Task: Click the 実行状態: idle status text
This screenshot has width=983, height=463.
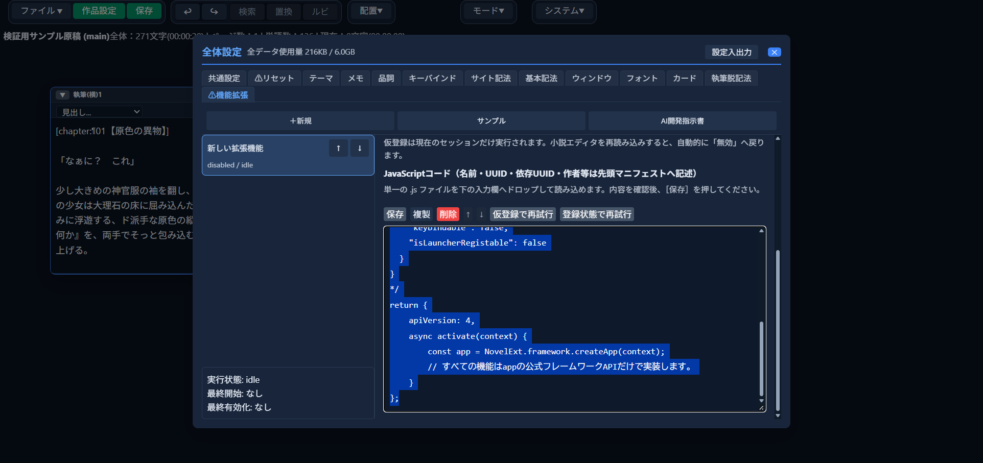Action: tap(233, 380)
